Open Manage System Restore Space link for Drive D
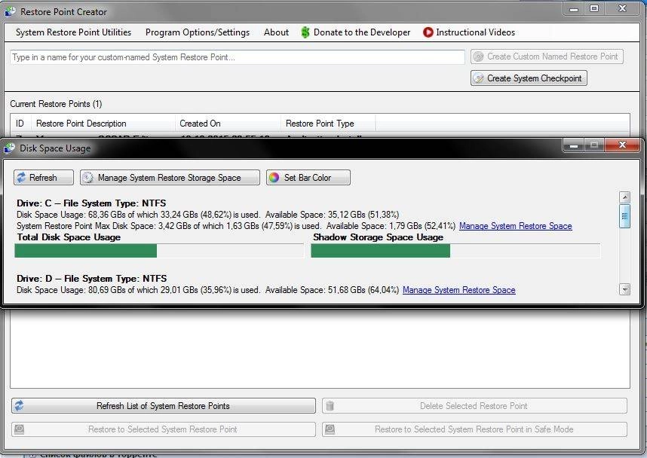This screenshot has width=647, height=458. (x=458, y=290)
